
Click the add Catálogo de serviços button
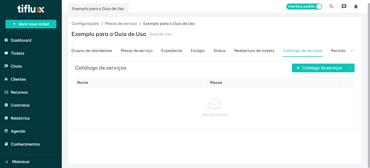(x=319, y=68)
